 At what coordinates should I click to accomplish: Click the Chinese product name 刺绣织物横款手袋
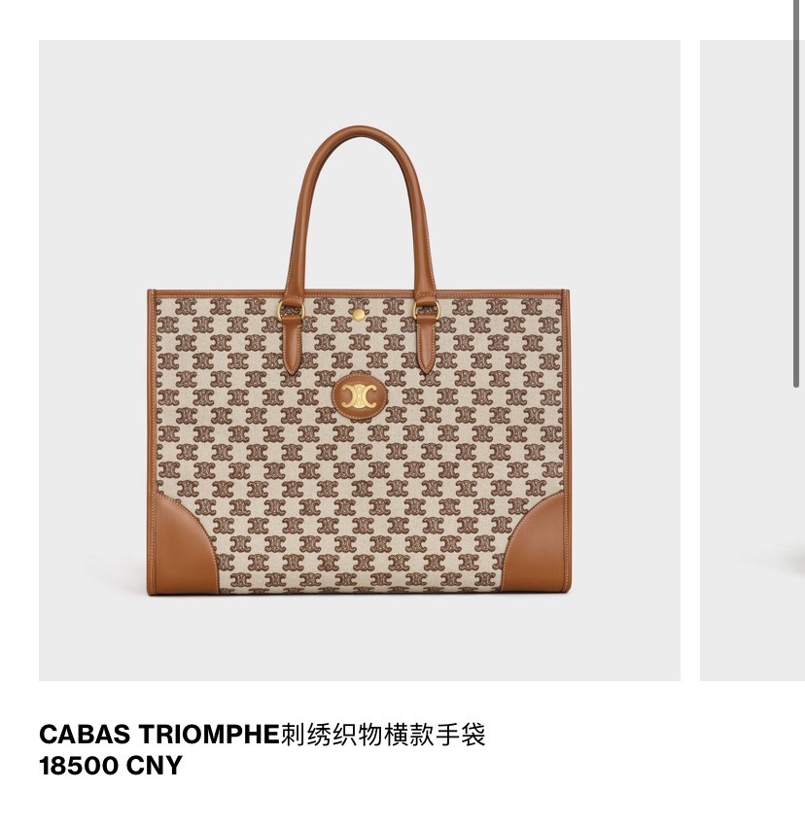pyautogui.click(x=382, y=735)
